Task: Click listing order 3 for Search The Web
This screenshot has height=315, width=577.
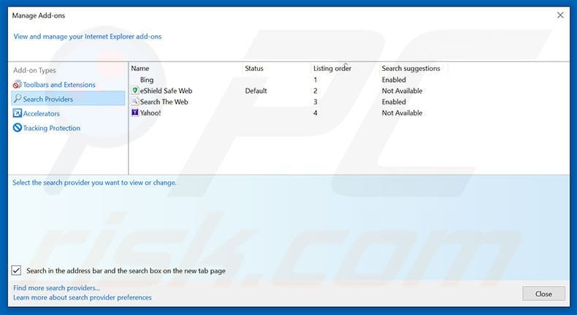Action: (x=316, y=102)
